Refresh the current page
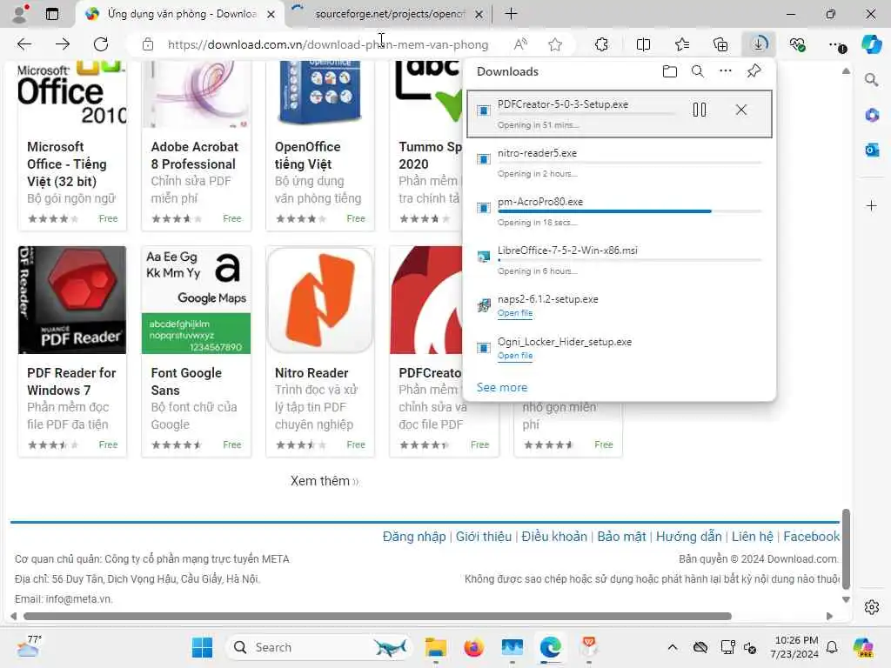891x668 pixels. pos(101,44)
